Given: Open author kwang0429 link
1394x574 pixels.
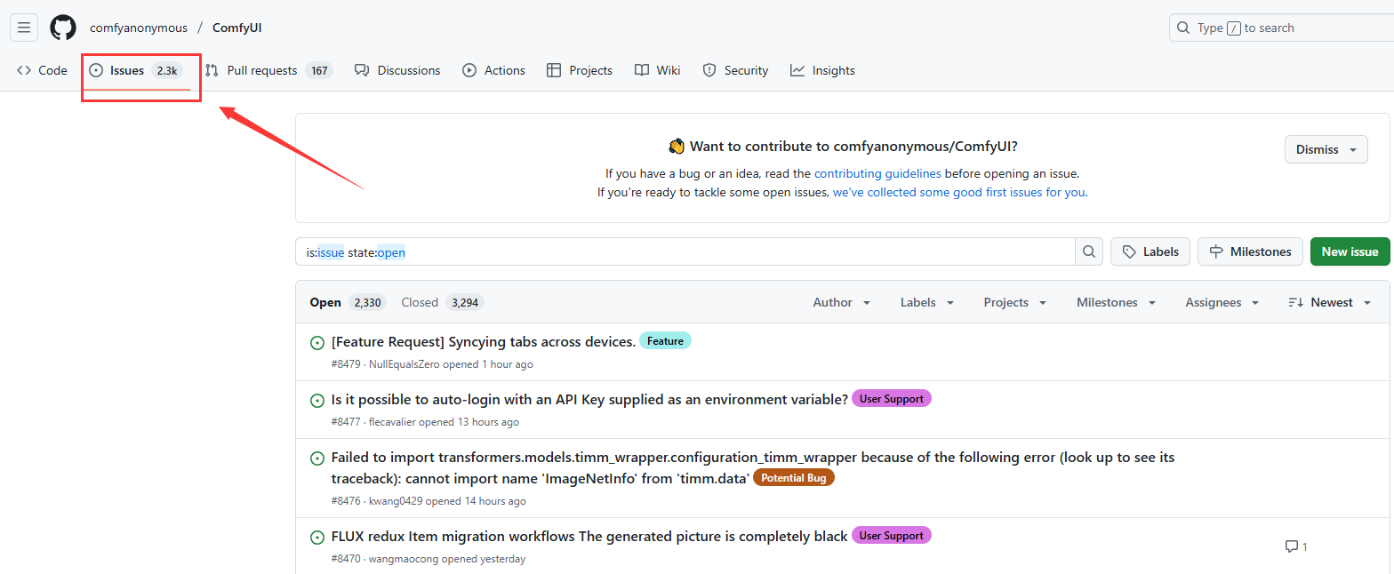Looking at the screenshot, I should coord(396,501).
